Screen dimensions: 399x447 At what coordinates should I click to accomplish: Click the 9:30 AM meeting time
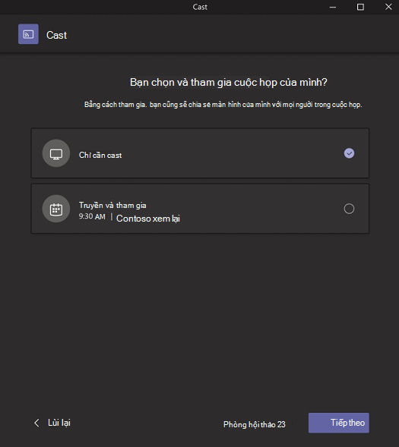pos(92,216)
